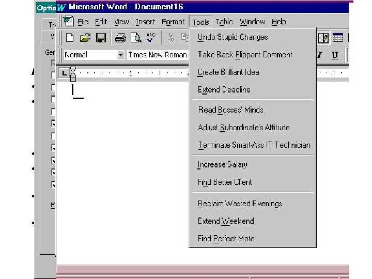The width and height of the screenshot is (372, 279).
Task: Choose Reclaim Wasted Evenings
Action: tap(253, 204)
